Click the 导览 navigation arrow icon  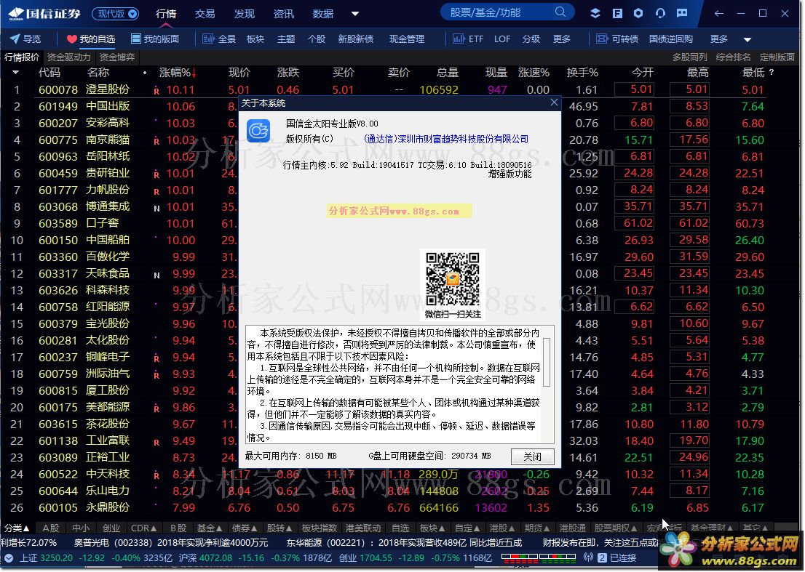point(15,39)
